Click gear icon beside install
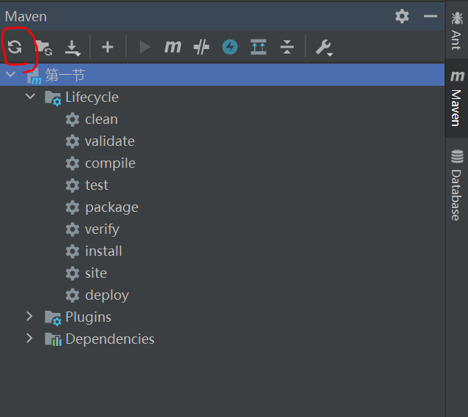This screenshot has height=417, width=468. tap(73, 251)
